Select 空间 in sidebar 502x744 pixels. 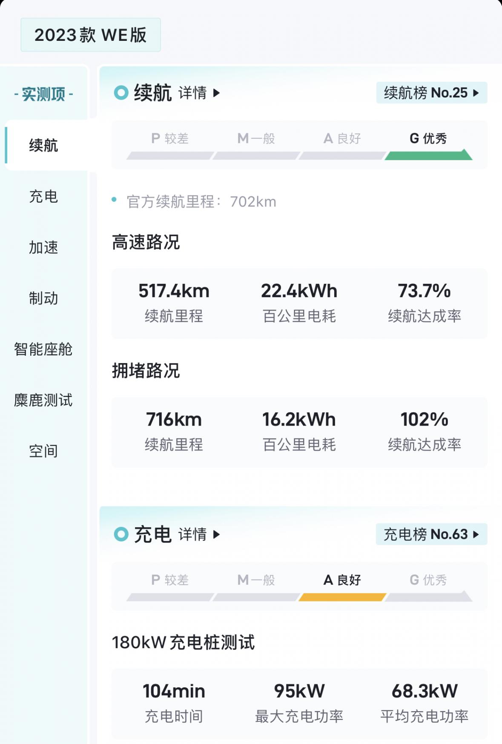point(43,451)
